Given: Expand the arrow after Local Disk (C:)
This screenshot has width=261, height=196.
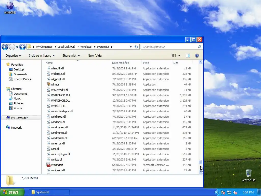Looking at the screenshot, I should [x=78, y=47].
